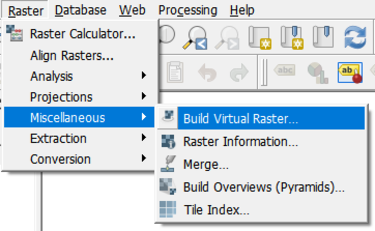Open the Show Spatial Bookmarks icon
Viewport: 375px width, 231px height.
coord(324,37)
